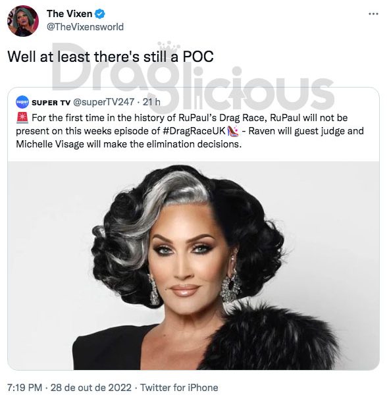View the quoted tweet's portrait image
The image size is (387, 395).
pos(193,266)
